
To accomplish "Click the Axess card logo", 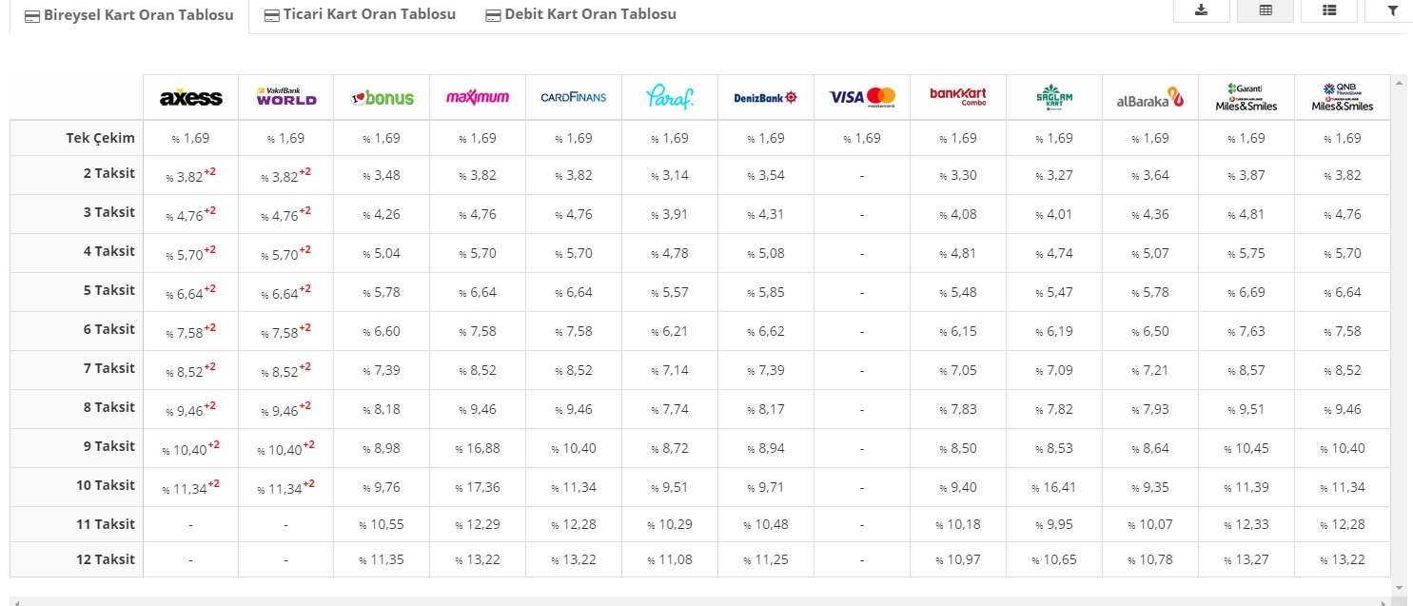I will (x=191, y=98).
